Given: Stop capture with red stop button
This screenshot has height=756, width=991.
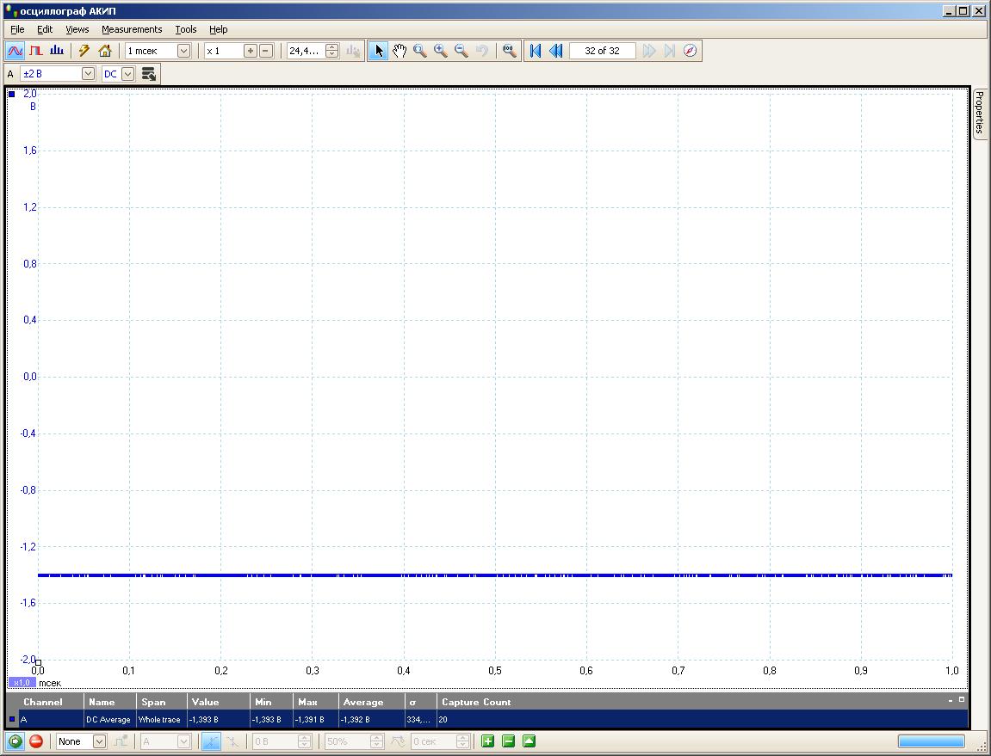Looking at the screenshot, I should point(36,741).
